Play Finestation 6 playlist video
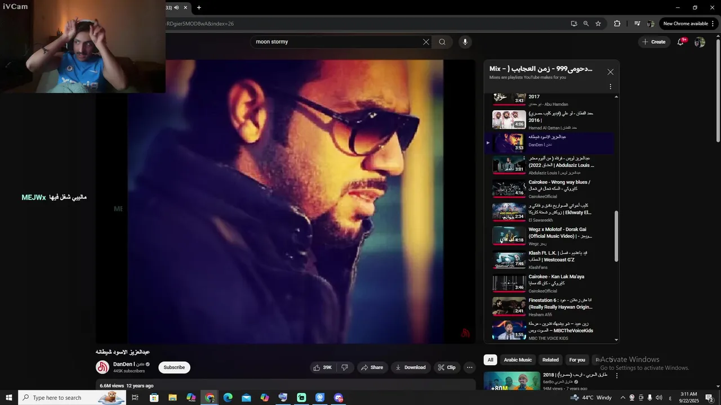The height and width of the screenshot is (405, 721). (549, 307)
